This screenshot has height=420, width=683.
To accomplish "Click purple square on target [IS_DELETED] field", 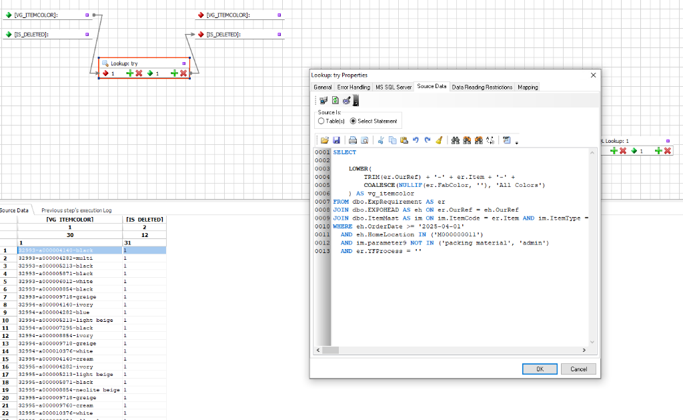I will pos(279,34).
